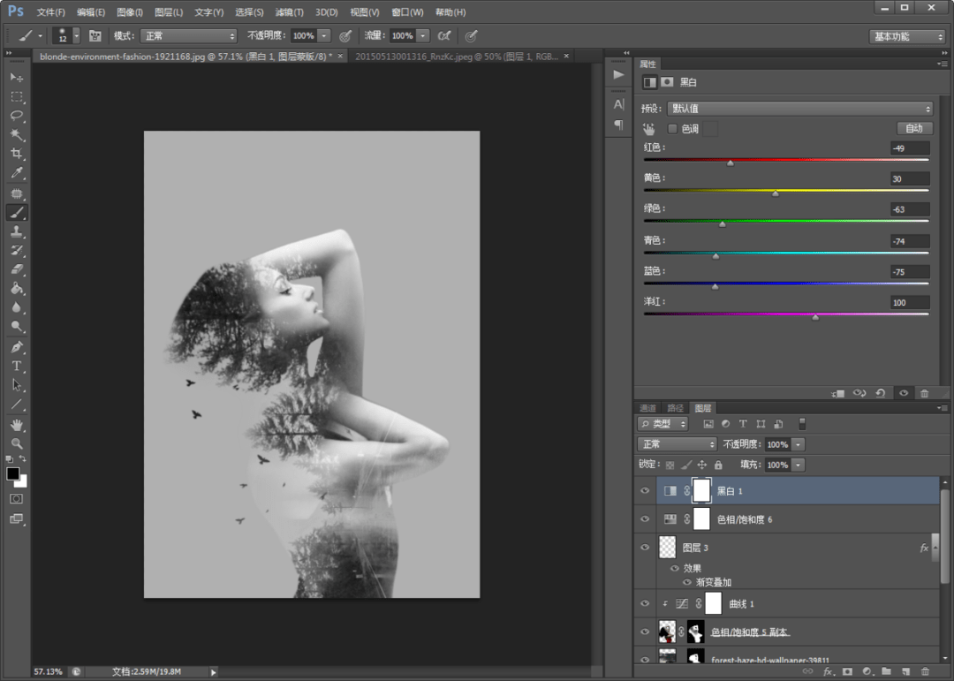Pick the Eyedropper tool
Image resolution: width=954 pixels, height=681 pixels.
[x=17, y=174]
